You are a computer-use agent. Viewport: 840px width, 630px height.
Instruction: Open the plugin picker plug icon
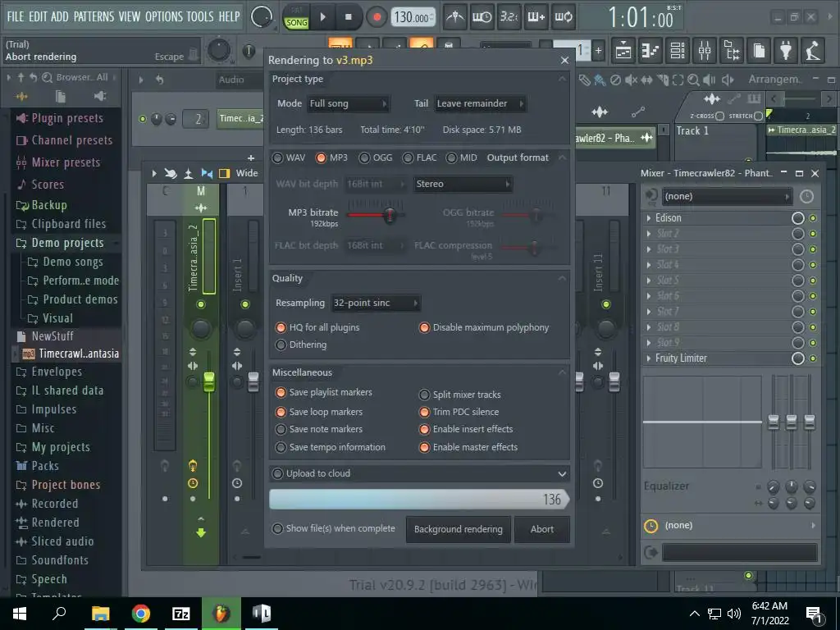[x=786, y=50]
